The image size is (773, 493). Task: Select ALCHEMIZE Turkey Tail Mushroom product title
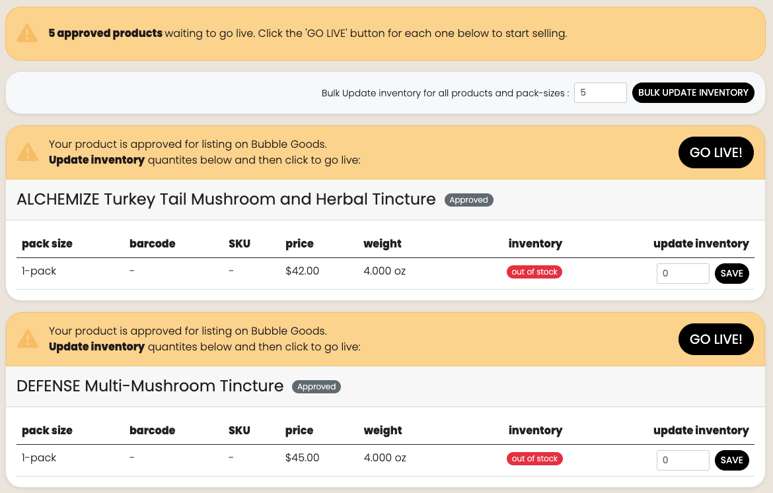tap(226, 199)
